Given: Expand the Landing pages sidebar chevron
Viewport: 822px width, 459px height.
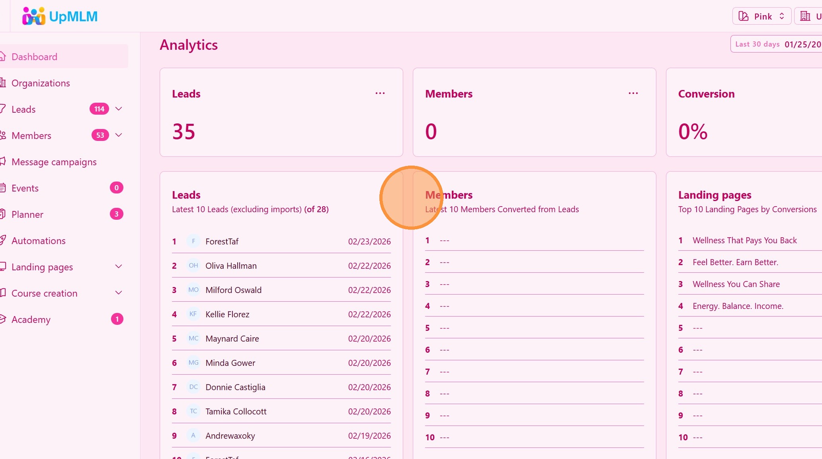Looking at the screenshot, I should 119,267.
